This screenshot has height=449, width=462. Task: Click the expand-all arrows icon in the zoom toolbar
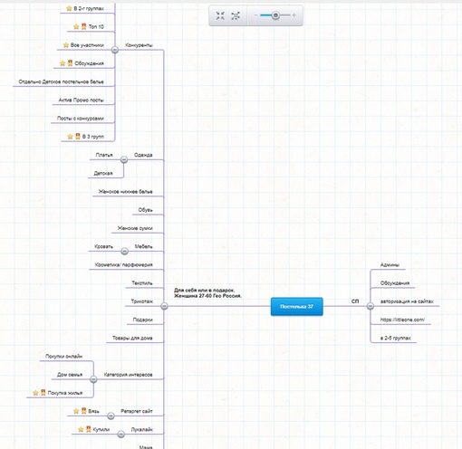(x=236, y=15)
